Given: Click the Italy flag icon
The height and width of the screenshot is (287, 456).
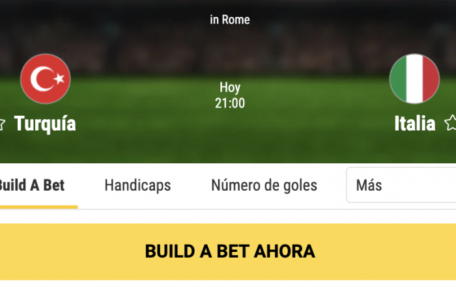Looking at the screenshot, I should click(414, 79).
